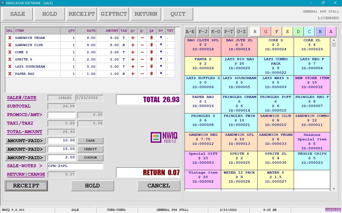Choose CREDIT payment type button
Image resolution: width=342 pixels, height=213 pixels.
pyautogui.click(x=90, y=149)
